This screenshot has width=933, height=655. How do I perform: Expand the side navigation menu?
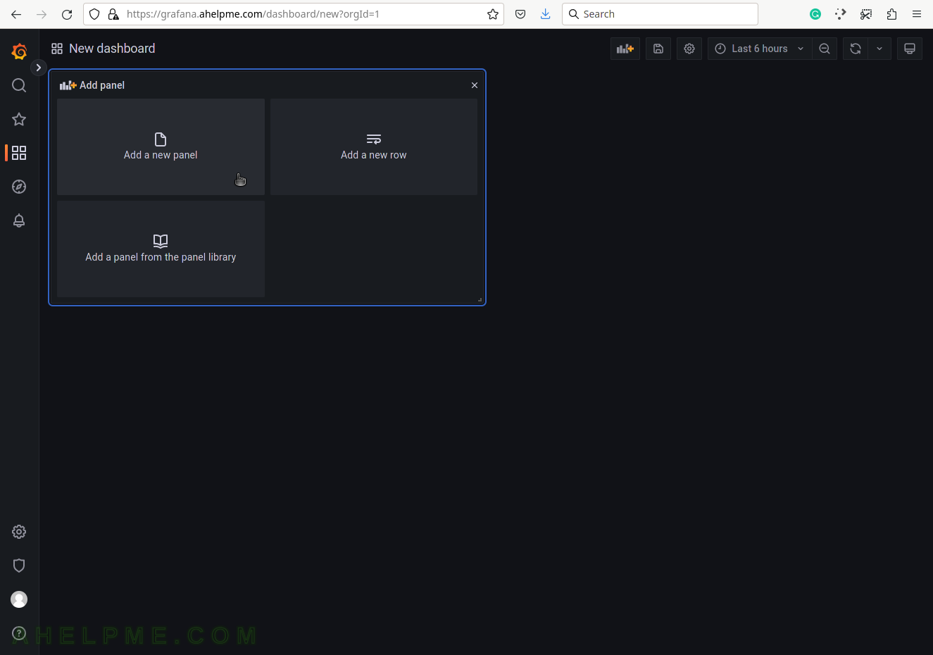click(39, 68)
